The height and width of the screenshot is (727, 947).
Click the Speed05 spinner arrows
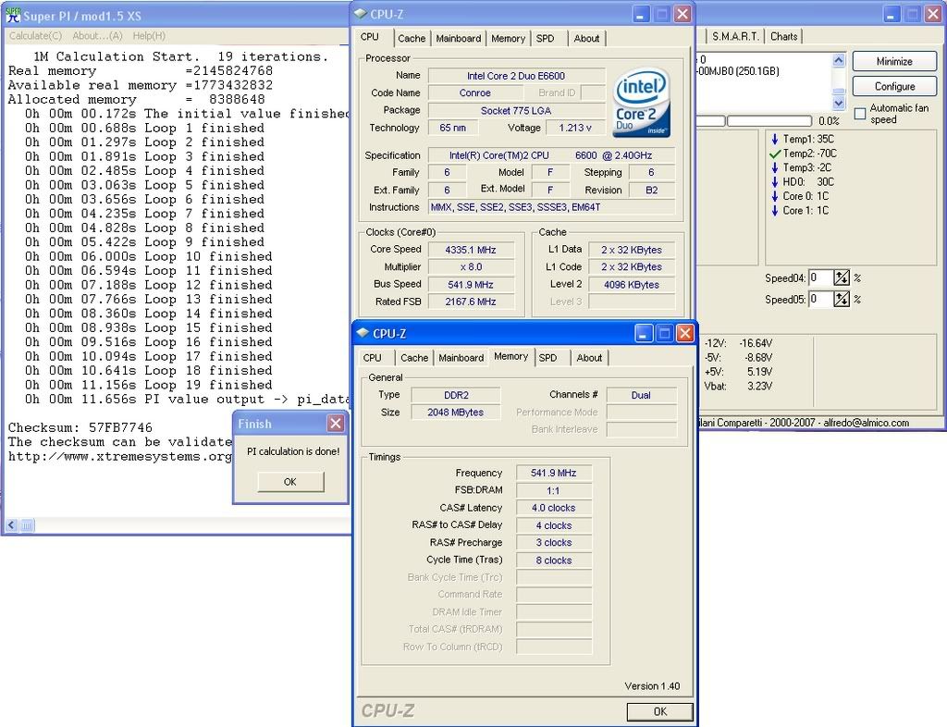click(x=842, y=299)
